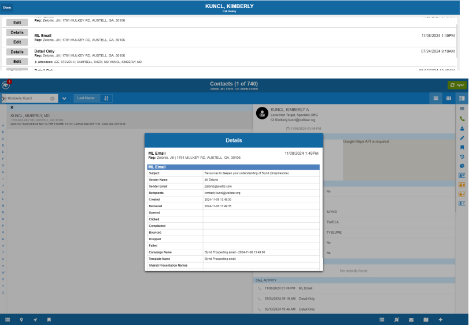Open the history clock icon in right sidebar
Viewport: 469px width, 325px height.
[x=462, y=156]
